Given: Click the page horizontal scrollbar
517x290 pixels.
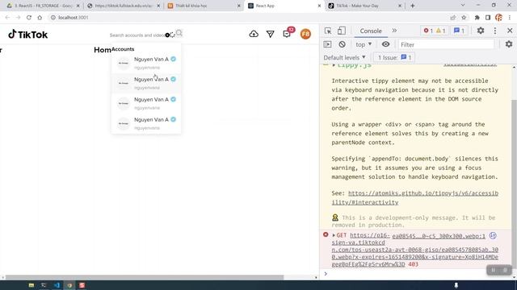Looking at the screenshot, I should click(x=145, y=277).
